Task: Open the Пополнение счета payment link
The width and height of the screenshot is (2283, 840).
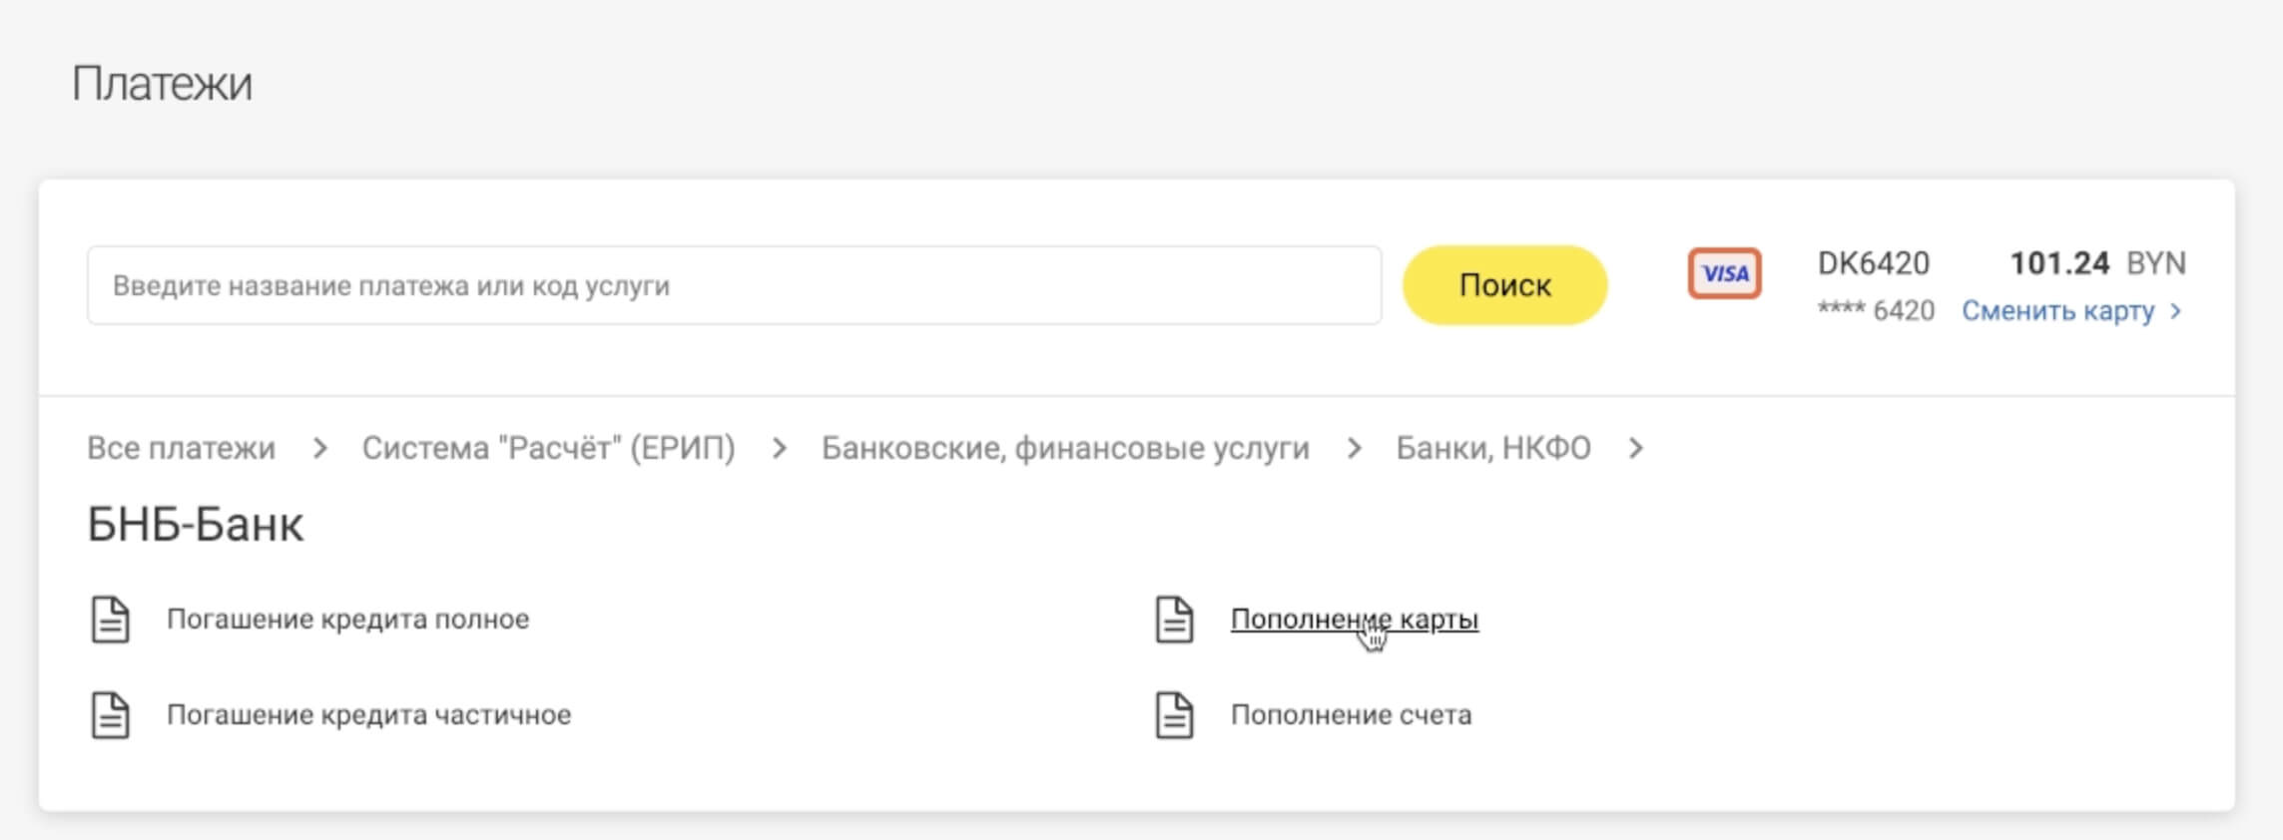Action: 1350,715
